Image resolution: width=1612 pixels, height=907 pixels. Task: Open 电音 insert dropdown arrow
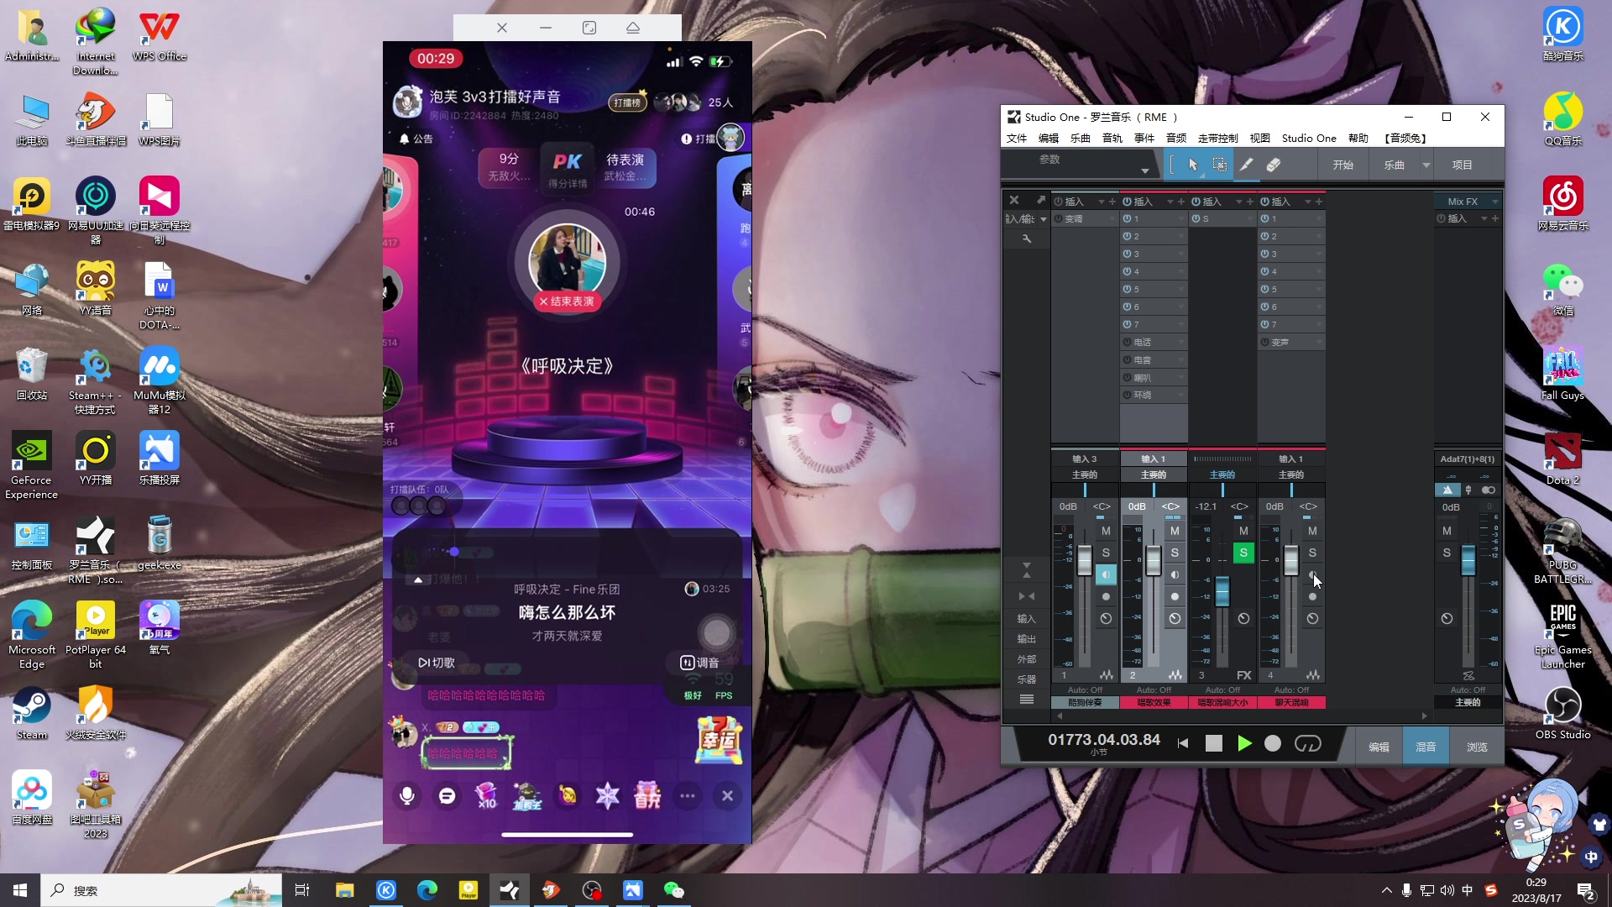coord(1180,359)
